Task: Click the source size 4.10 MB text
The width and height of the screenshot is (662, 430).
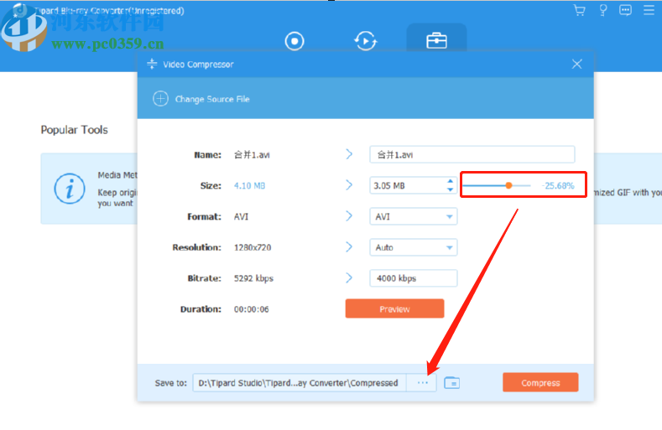Action: 249,186
